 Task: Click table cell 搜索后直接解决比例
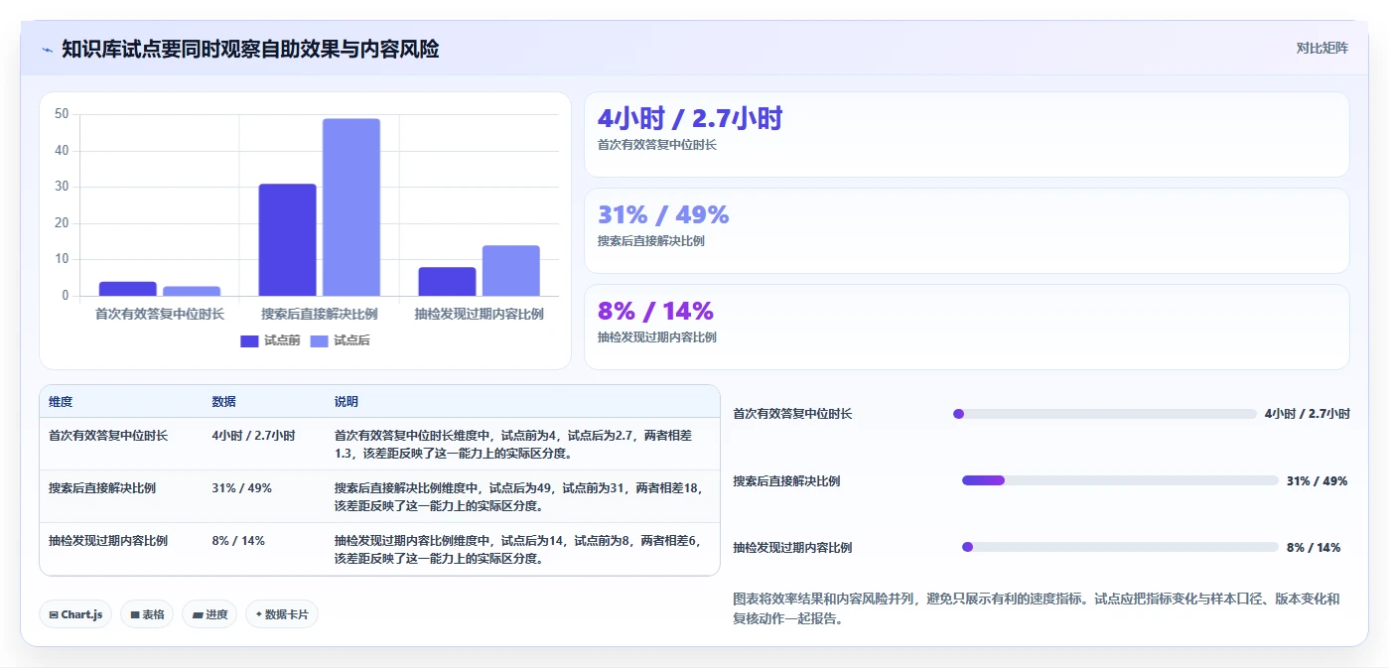(x=102, y=488)
